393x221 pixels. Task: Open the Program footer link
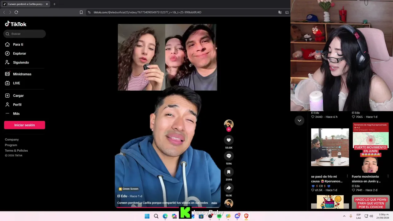tap(11, 145)
